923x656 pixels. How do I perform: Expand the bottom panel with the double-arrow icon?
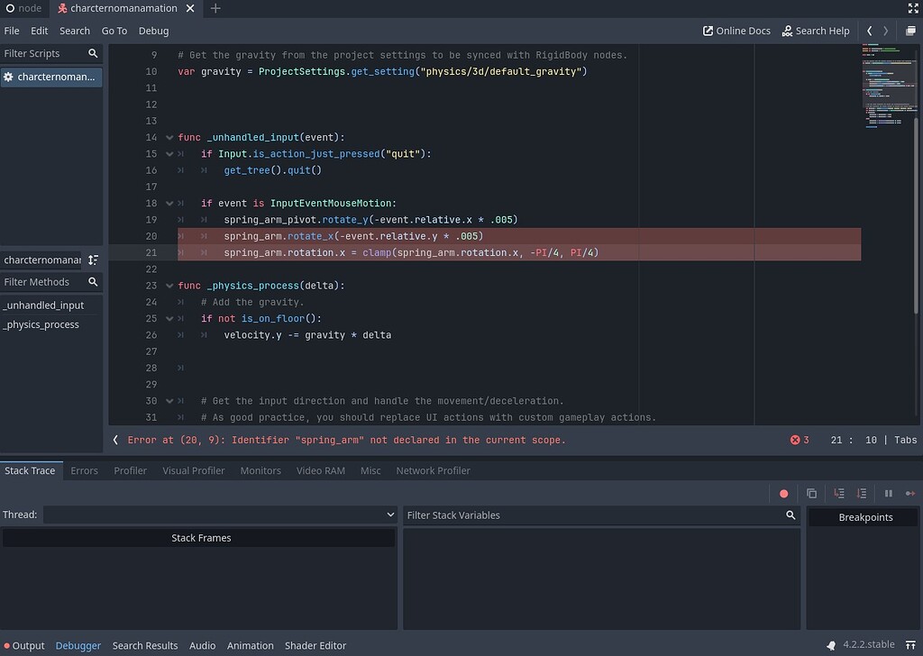coord(913,645)
